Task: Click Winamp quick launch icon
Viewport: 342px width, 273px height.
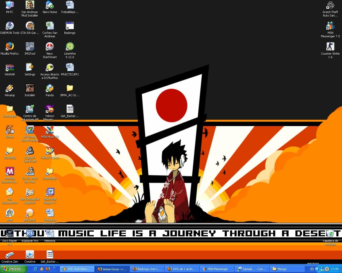Action: [x=41, y=269]
